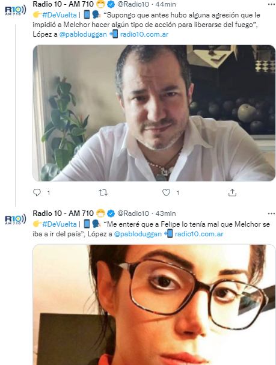
Task: Open more options for the 43min tweet
Action: pyautogui.click(x=271, y=213)
